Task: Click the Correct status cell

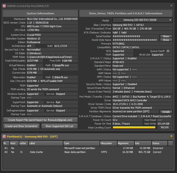Action: (157, 152)
